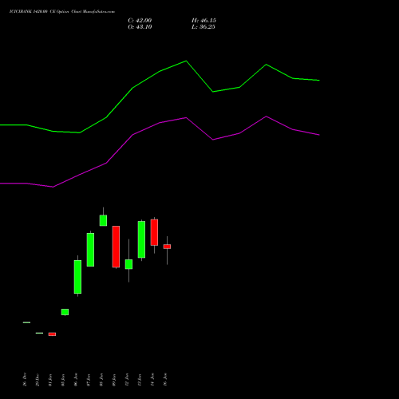Click the flat green candle above 26 Dec

pyautogui.click(x=26, y=322)
